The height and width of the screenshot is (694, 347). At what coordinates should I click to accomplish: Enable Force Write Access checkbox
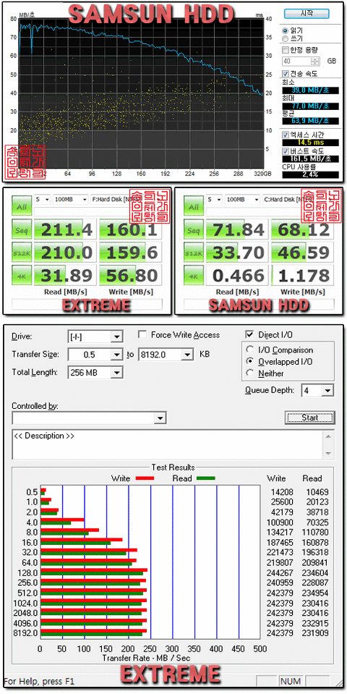tap(142, 335)
